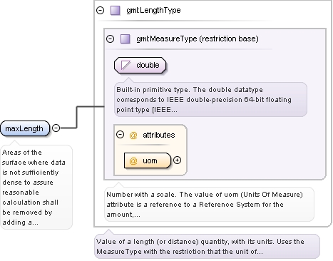Collapse the gml:LengthType box

pyautogui.click(x=100, y=10)
